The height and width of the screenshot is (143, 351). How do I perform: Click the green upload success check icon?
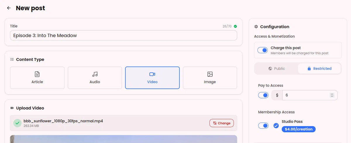coord(18,123)
